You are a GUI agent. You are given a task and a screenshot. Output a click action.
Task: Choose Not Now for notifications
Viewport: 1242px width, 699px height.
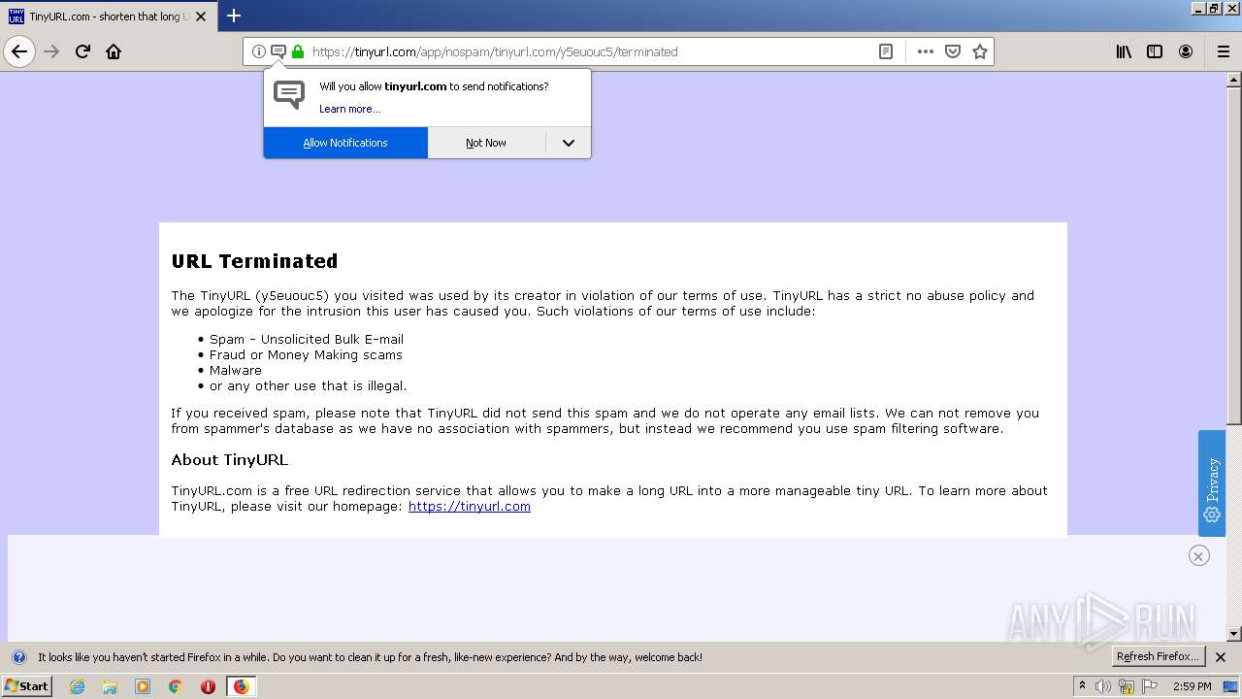[x=486, y=143]
